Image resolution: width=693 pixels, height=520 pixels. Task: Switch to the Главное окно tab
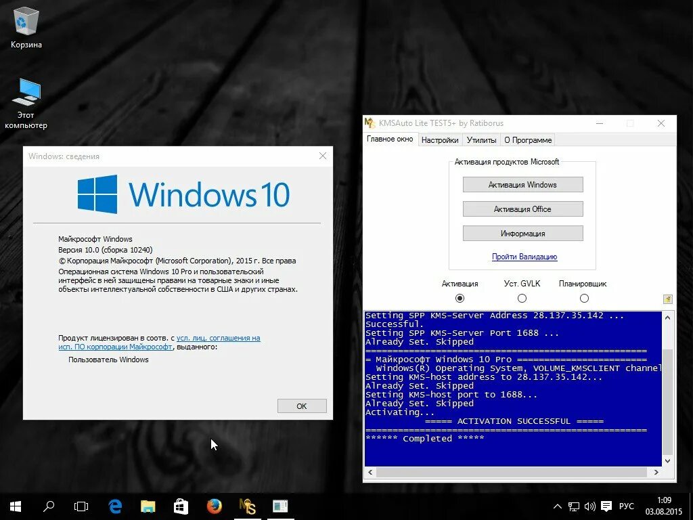[390, 139]
